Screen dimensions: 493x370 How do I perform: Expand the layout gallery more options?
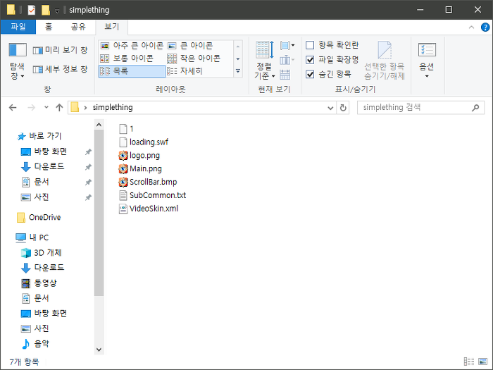click(238, 71)
